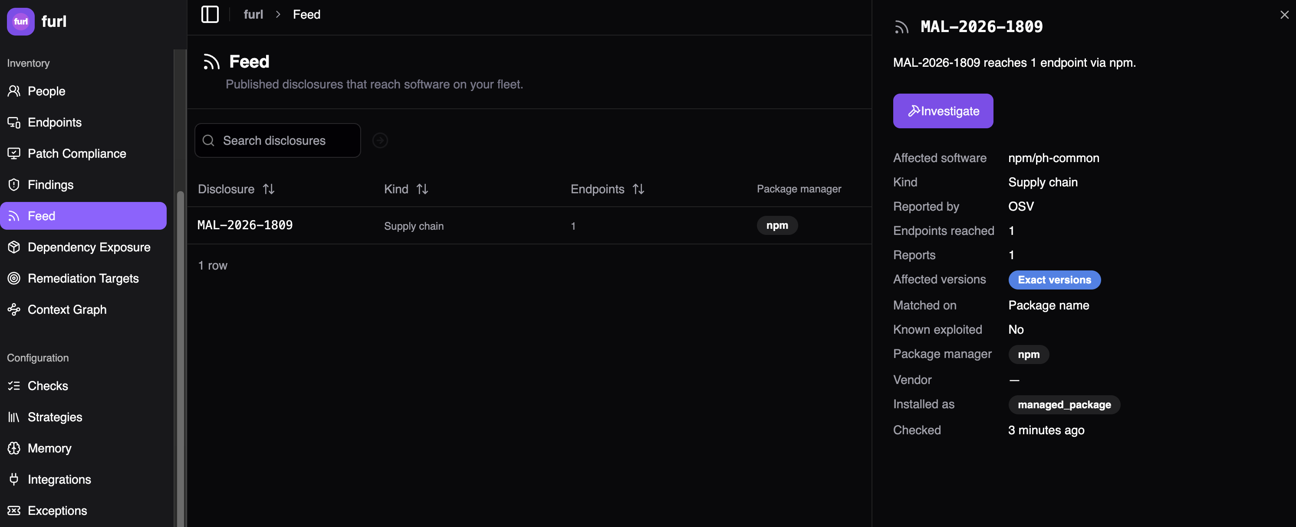Image resolution: width=1296 pixels, height=527 pixels.
Task: Click the '3 minutes ago' checked value
Action: (x=1046, y=430)
